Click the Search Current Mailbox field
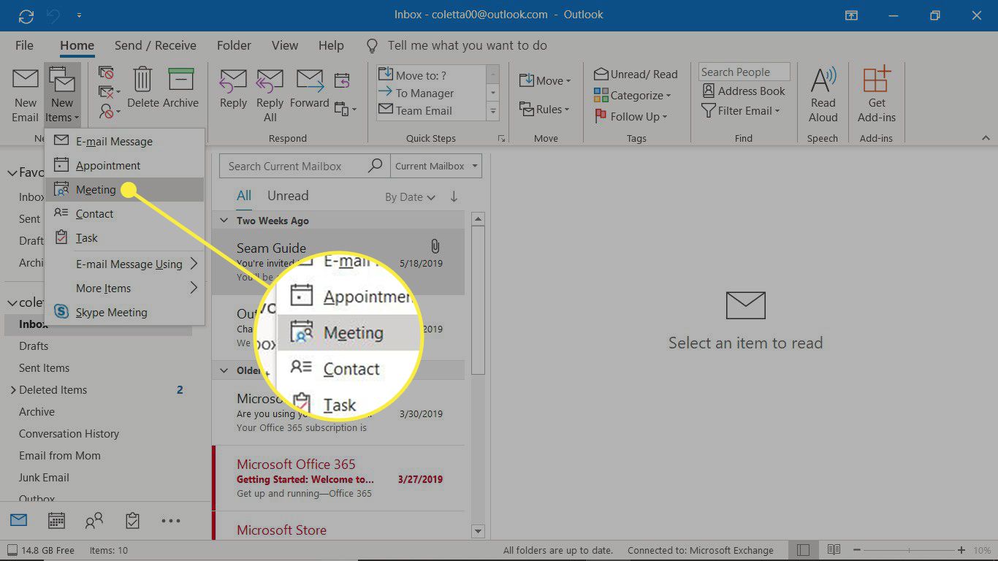Viewport: 998px width, 561px height. point(305,166)
